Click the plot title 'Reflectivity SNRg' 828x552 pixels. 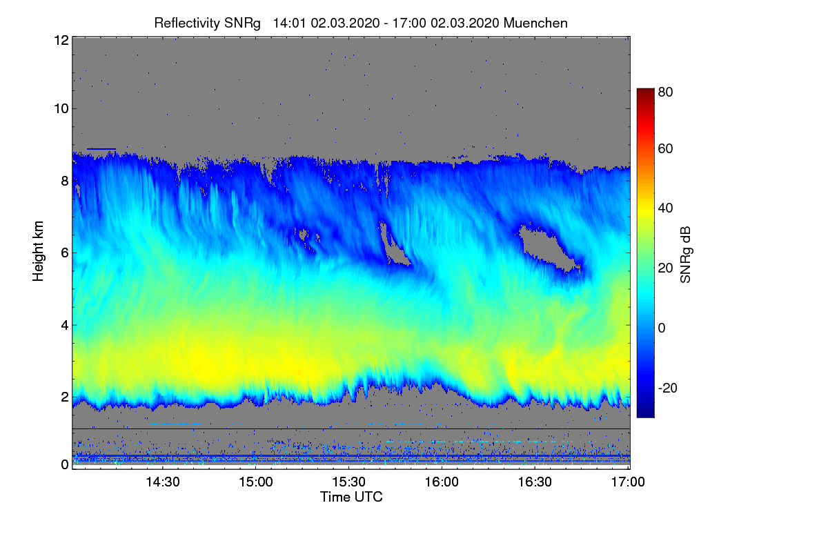pos(208,23)
